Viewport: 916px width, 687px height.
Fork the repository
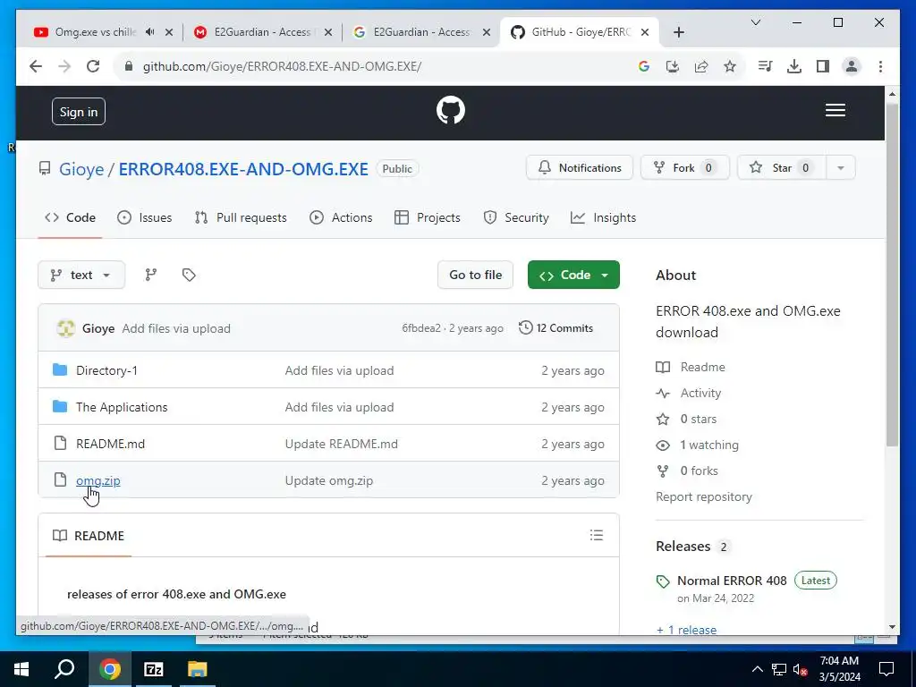(684, 167)
